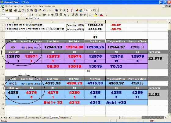Image resolution: width=171 pixels, height=123 pixels.
Task: Select row header 16
Action: pos(3,103)
